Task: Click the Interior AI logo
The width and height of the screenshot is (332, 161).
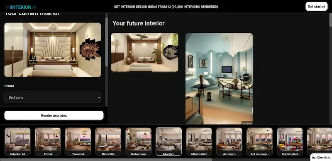Action: 21,7
